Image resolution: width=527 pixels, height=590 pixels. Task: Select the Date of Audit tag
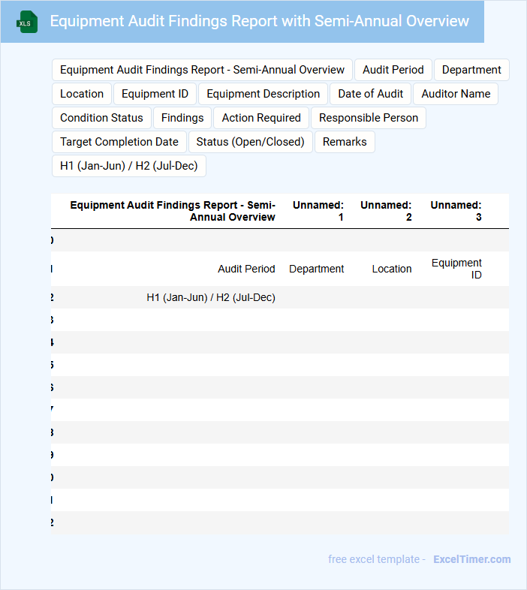[x=370, y=94]
